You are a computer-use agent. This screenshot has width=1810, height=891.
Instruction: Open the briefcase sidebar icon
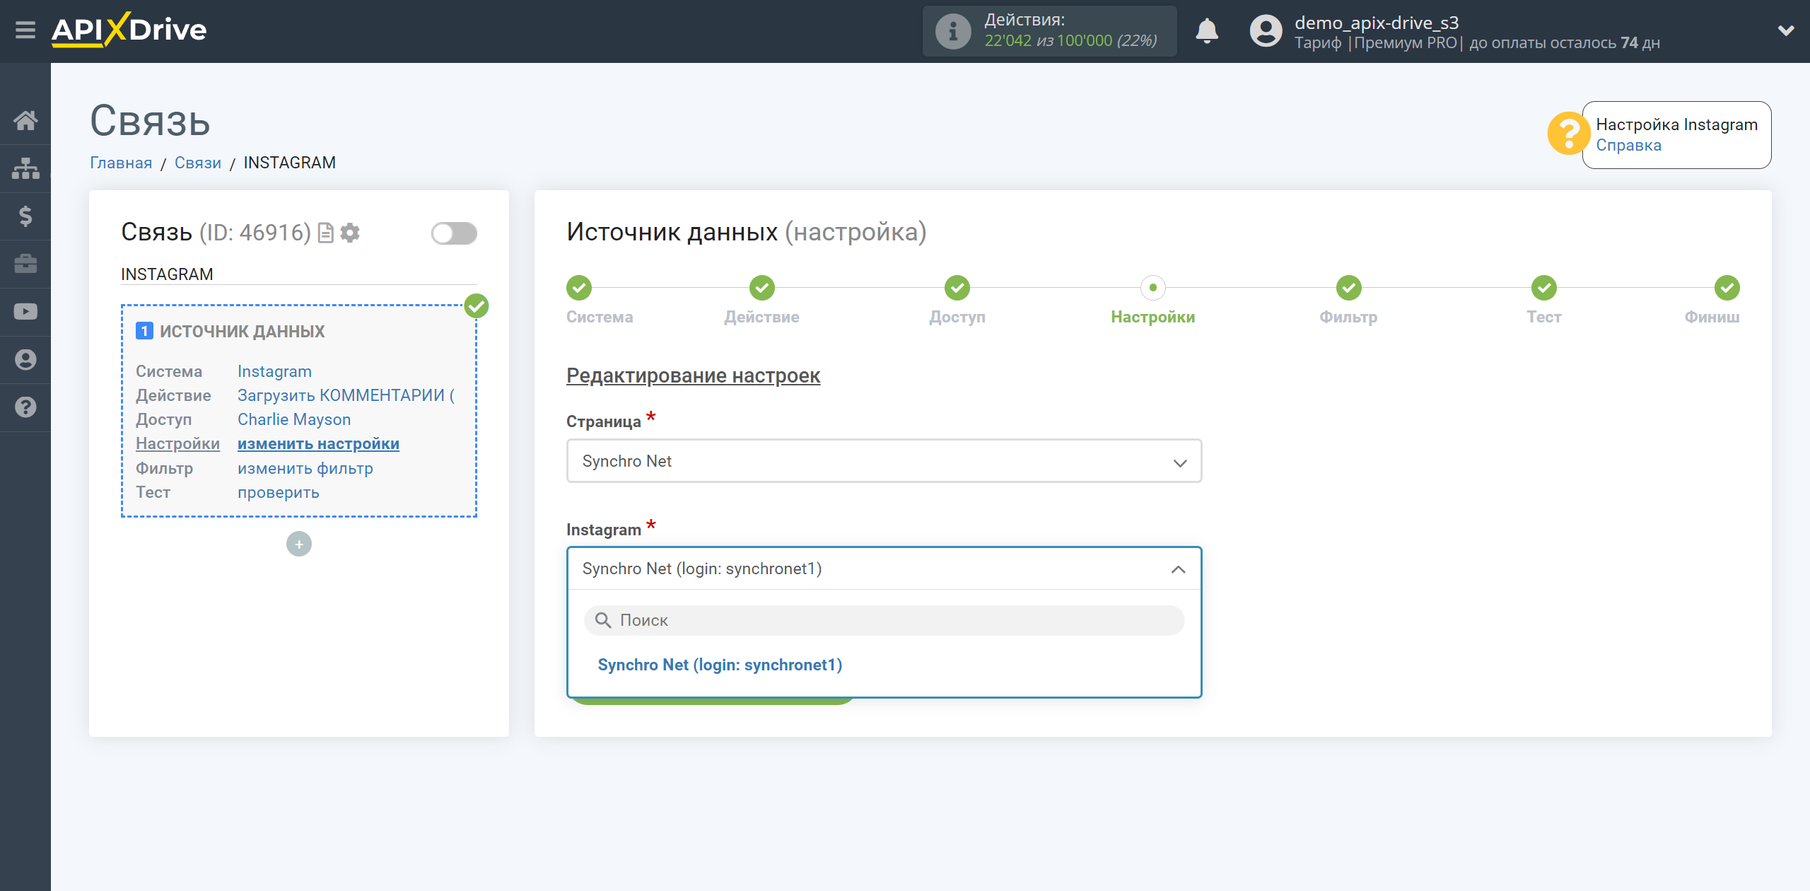click(x=25, y=264)
